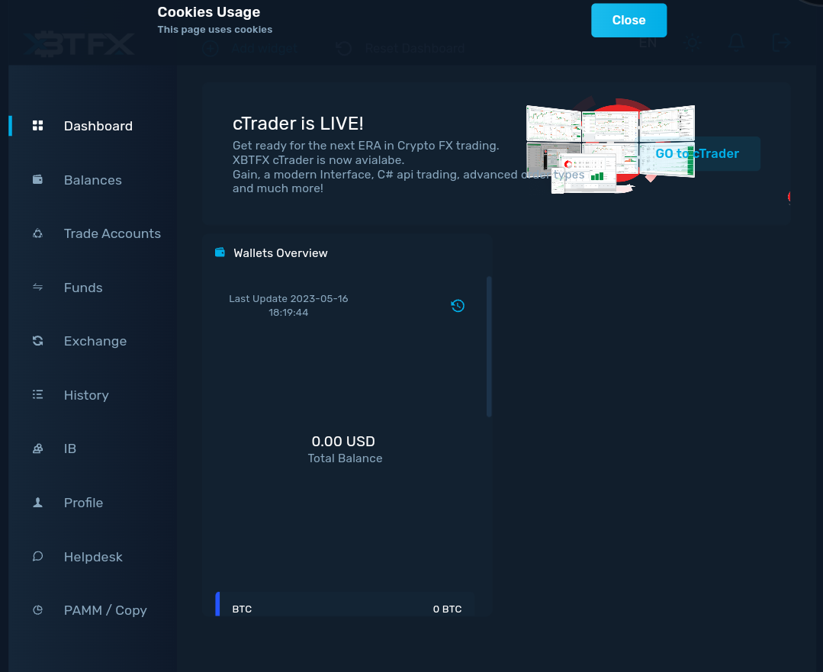Click Reset Dashboard button
This screenshot has height=672, width=823.
pos(400,49)
